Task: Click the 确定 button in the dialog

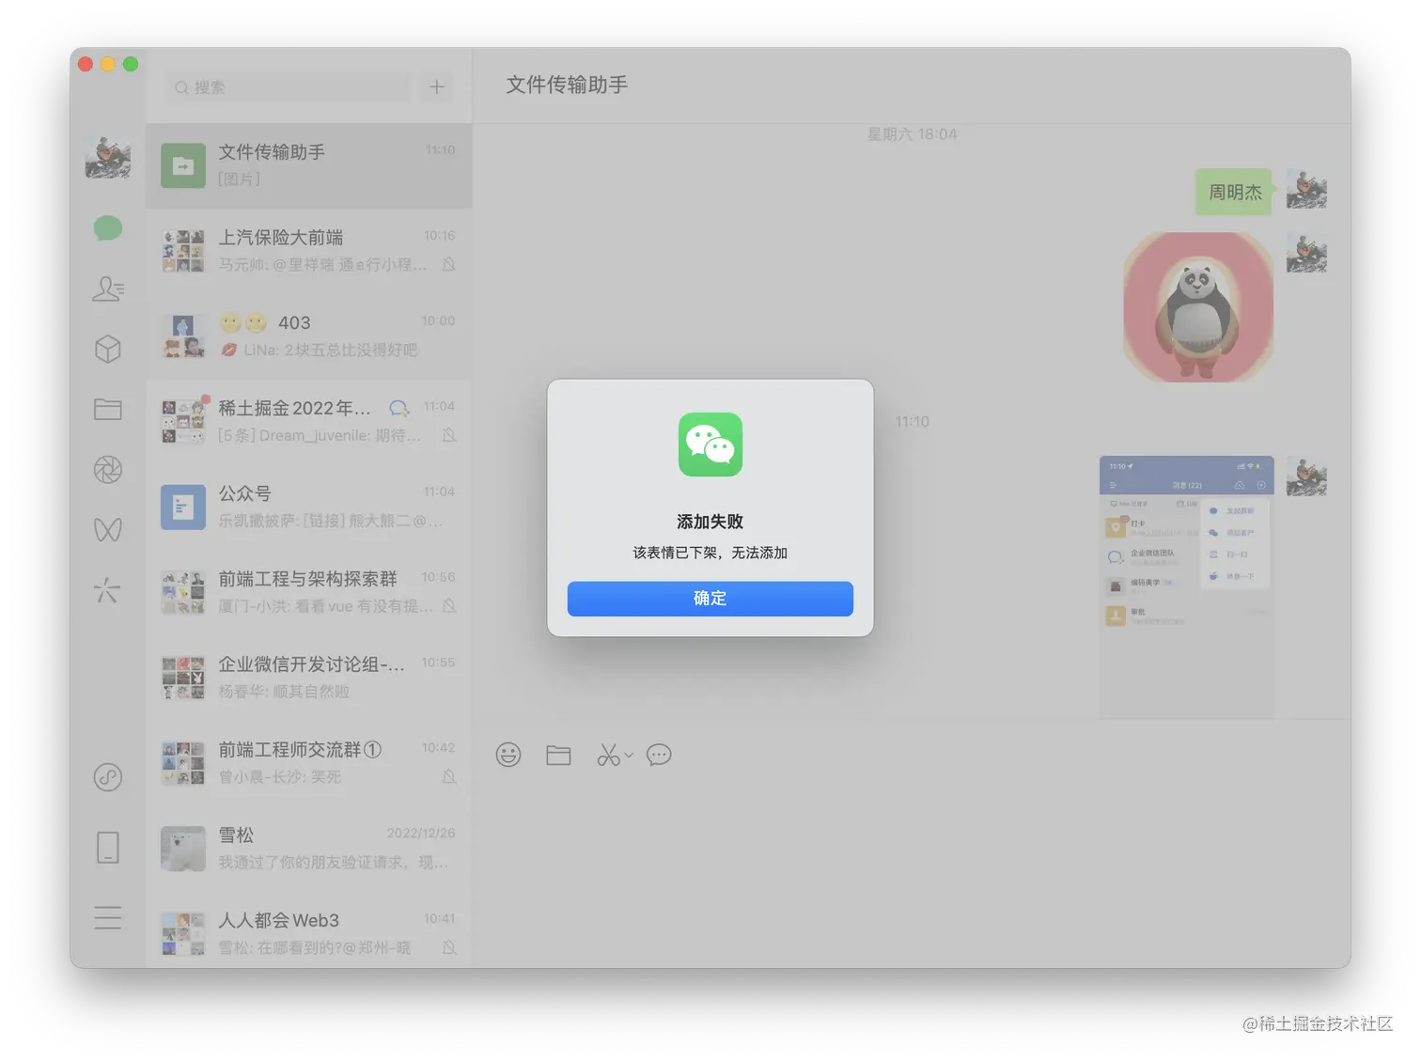Action: [710, 599]
